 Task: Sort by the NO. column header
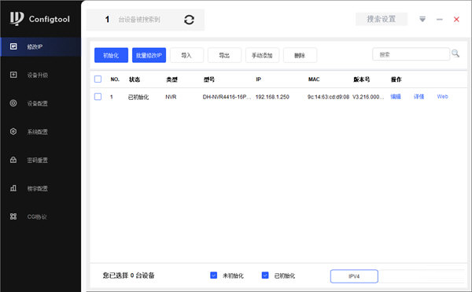(x=115, y=79)
